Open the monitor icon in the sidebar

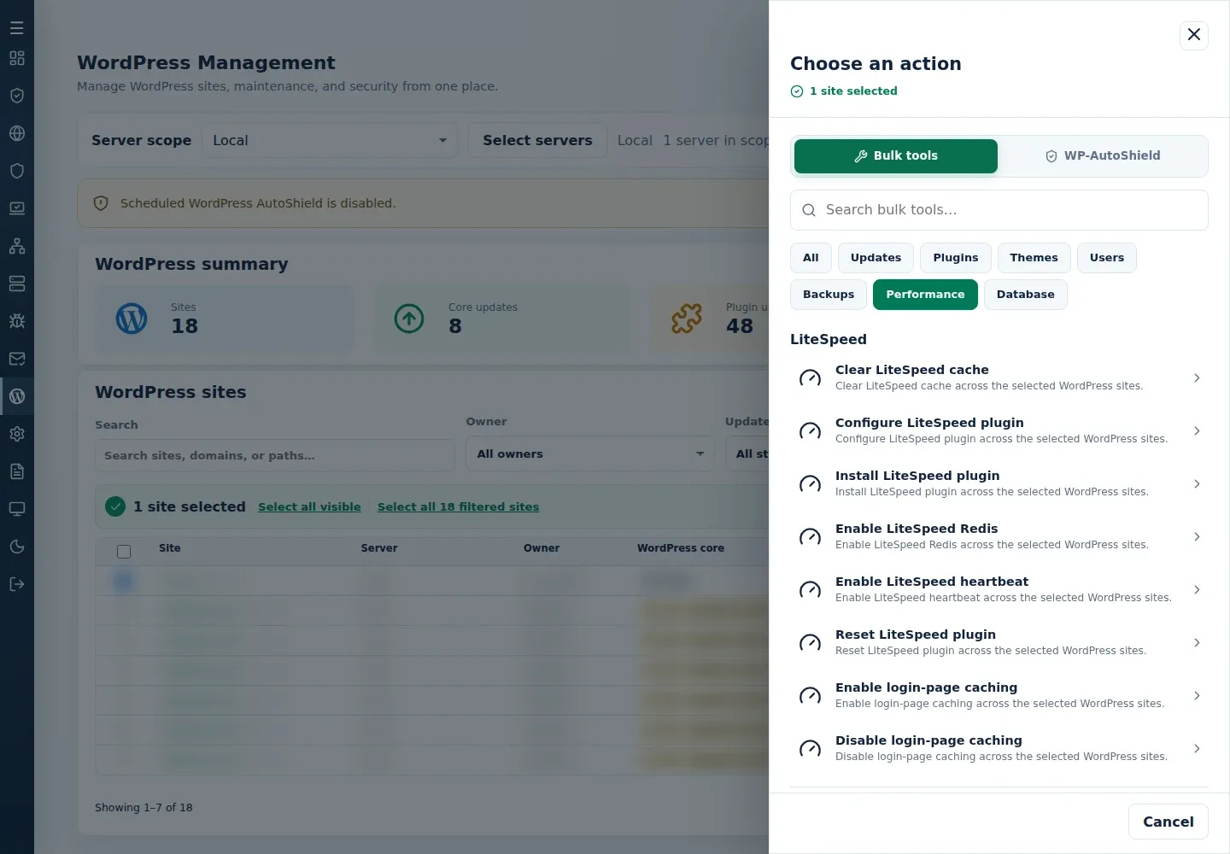(17, 509)
